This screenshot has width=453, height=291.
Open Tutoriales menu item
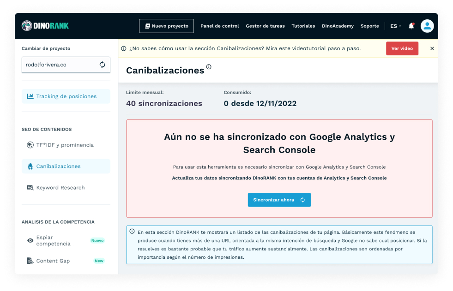303,26
